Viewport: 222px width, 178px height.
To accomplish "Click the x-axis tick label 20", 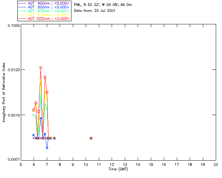I will pos(216,164).
